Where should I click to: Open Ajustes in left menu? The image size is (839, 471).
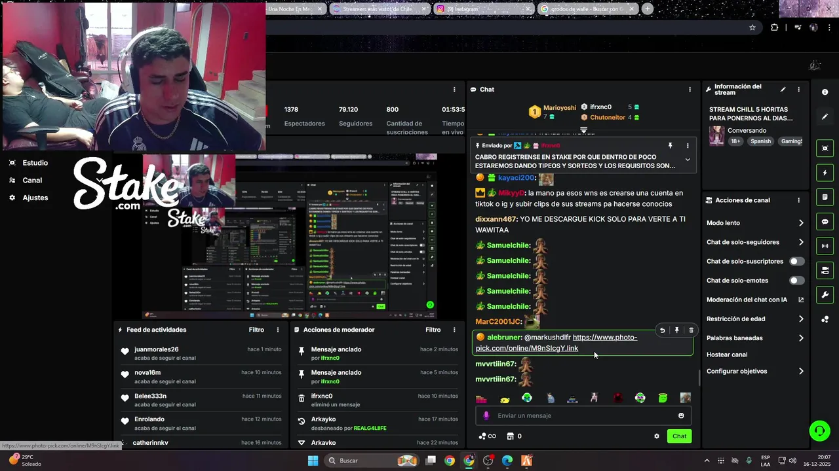click(x=29, y=198)
